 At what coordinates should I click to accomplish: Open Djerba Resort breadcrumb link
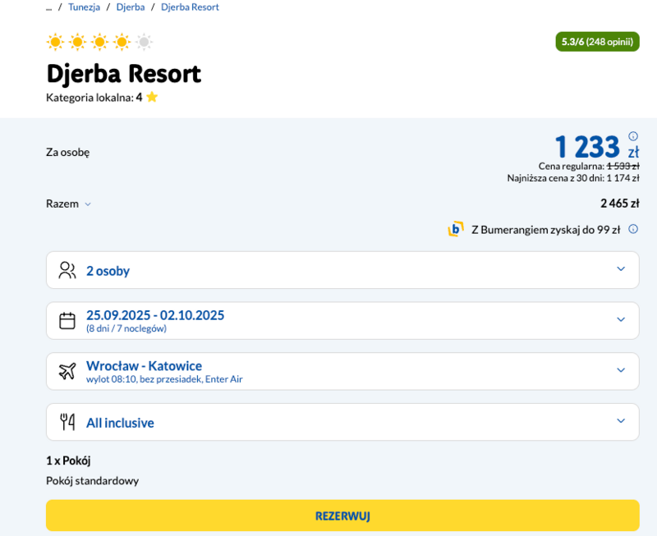[190, 7]
